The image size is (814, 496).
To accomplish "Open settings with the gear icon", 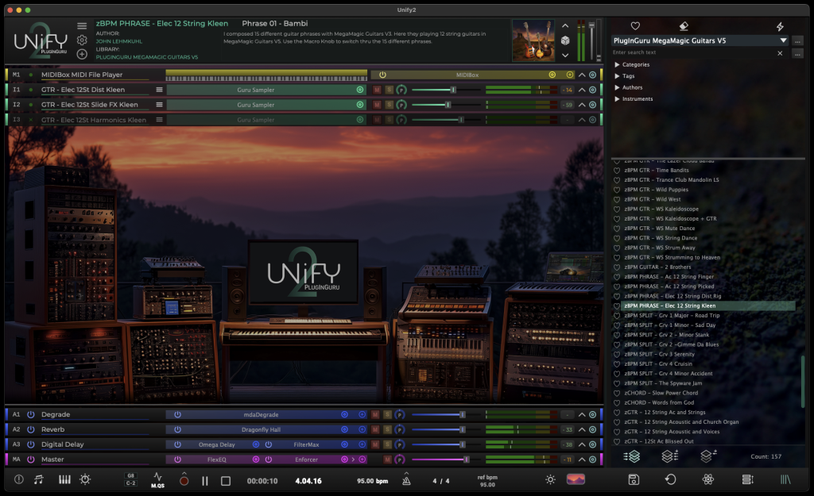I will pos(82,40).
